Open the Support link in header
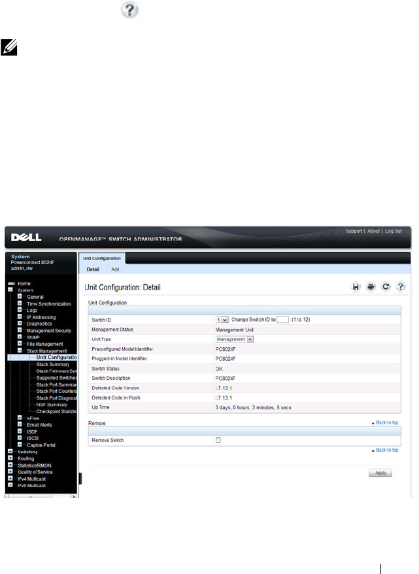This screenshot has width=419, height=574. pyautogui.click(x=354, y=231)
